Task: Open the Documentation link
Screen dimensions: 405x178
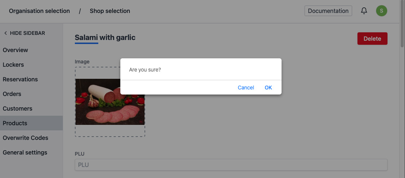Action: 328,11
